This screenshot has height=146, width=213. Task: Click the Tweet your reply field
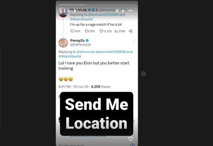pyautogui.click(x=72, y=145)
